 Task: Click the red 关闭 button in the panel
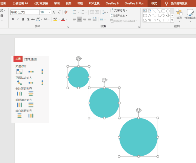(18, 59)
